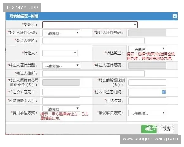Open the 费用承担方式 dropdown

pos(61,109)
